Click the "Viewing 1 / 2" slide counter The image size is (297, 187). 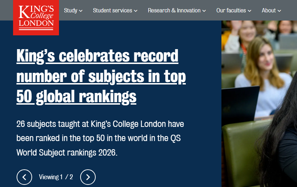coord(56,177)
